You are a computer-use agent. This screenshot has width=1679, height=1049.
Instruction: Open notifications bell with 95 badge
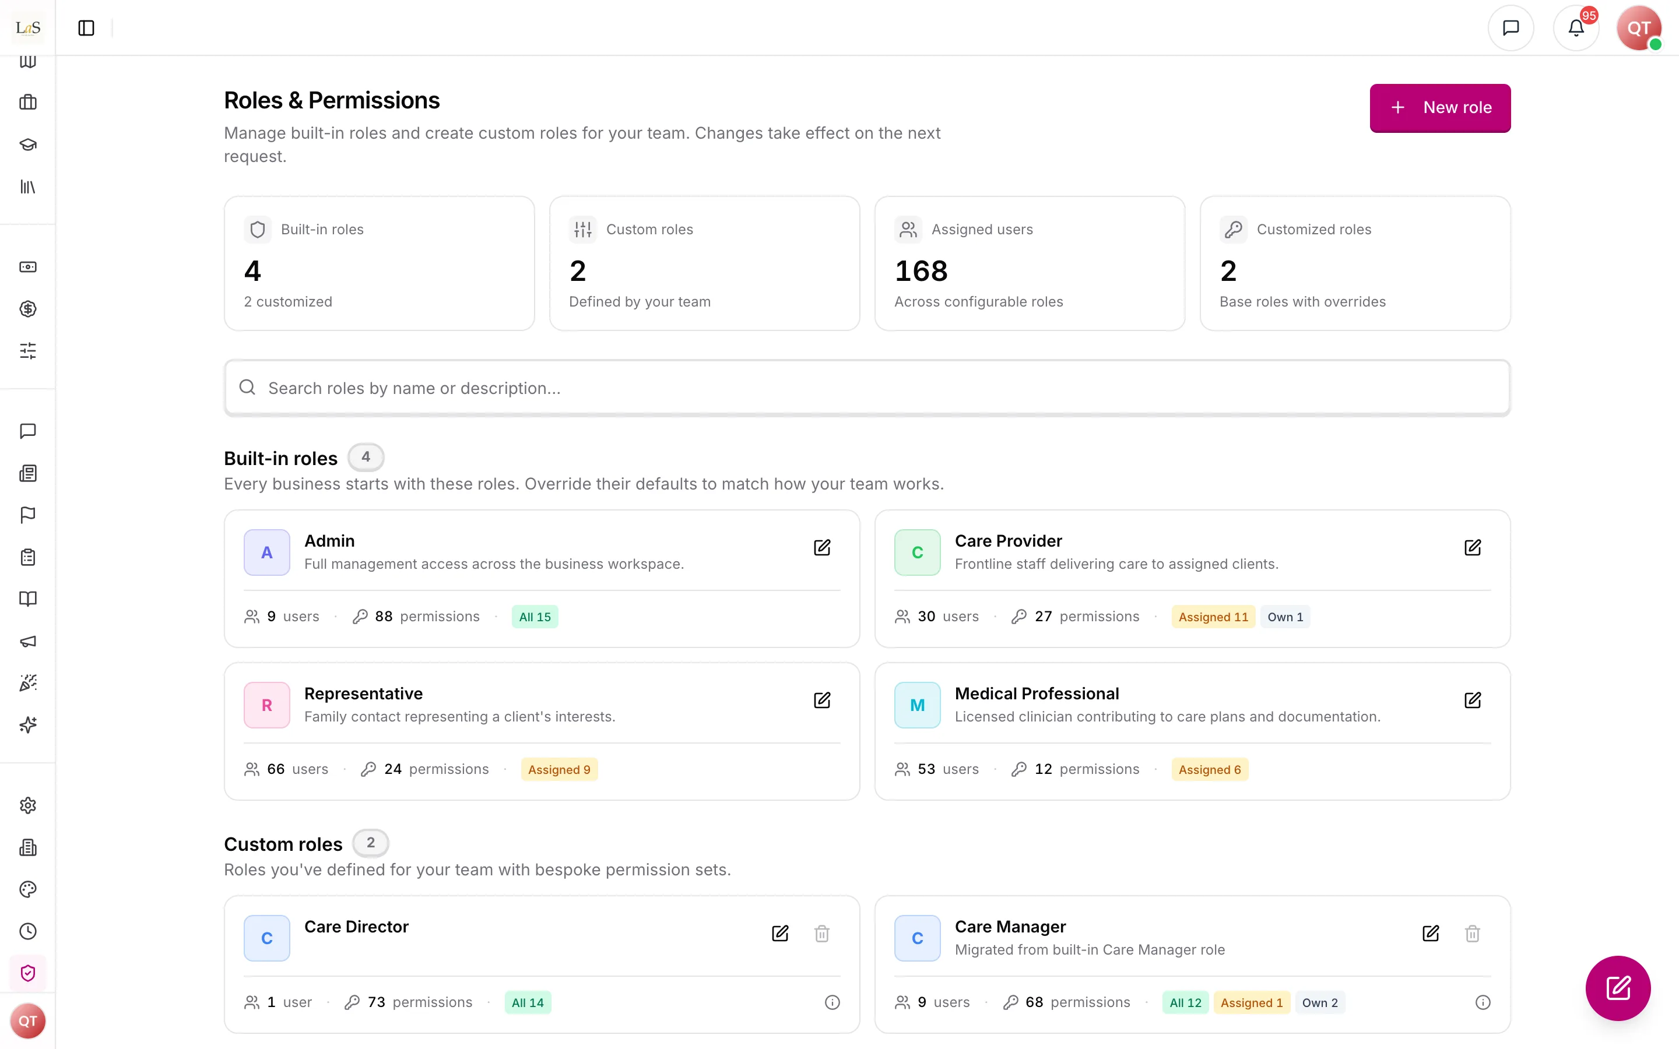(1576, 28)
